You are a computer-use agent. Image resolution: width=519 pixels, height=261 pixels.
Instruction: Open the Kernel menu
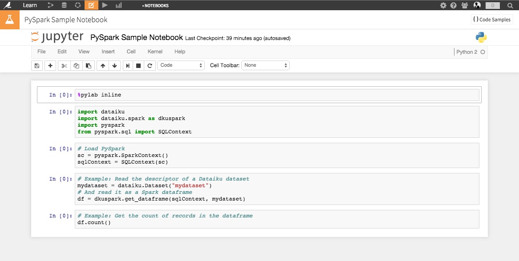(x=155, y=52)
